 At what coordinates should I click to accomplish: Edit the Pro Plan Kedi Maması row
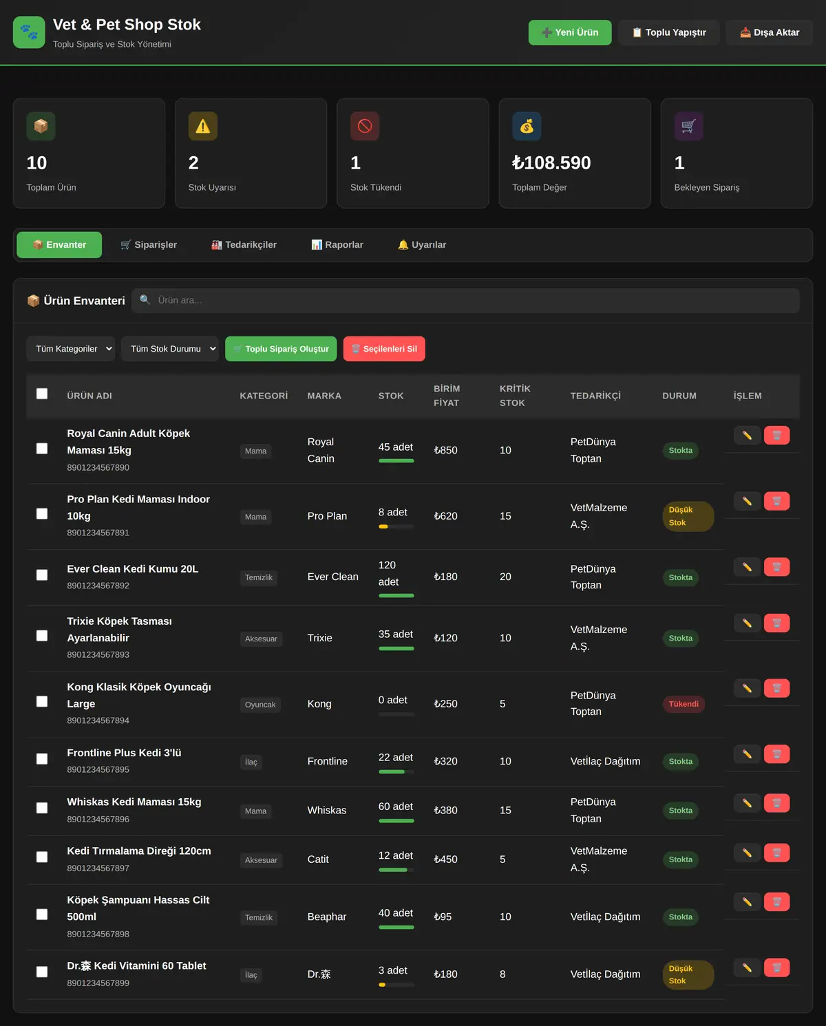click(747, 501)
